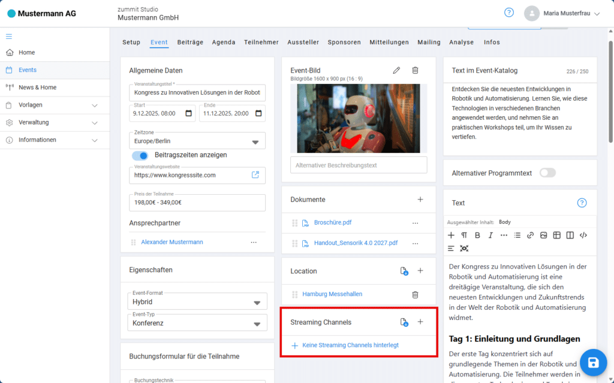Add a new document with the Dokumente plus icon
This screenshot has width=614, height=383.
pyautogui.click(x=420, y=199)
